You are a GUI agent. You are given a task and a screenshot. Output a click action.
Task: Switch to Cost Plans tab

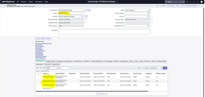[86, 61]
